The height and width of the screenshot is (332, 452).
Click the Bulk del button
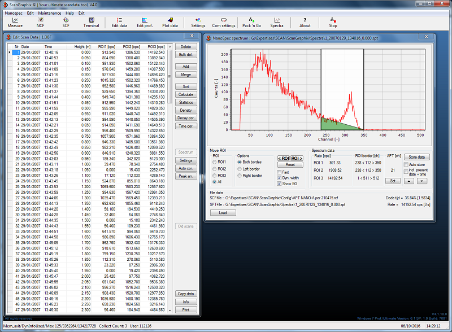coord(185,55)
